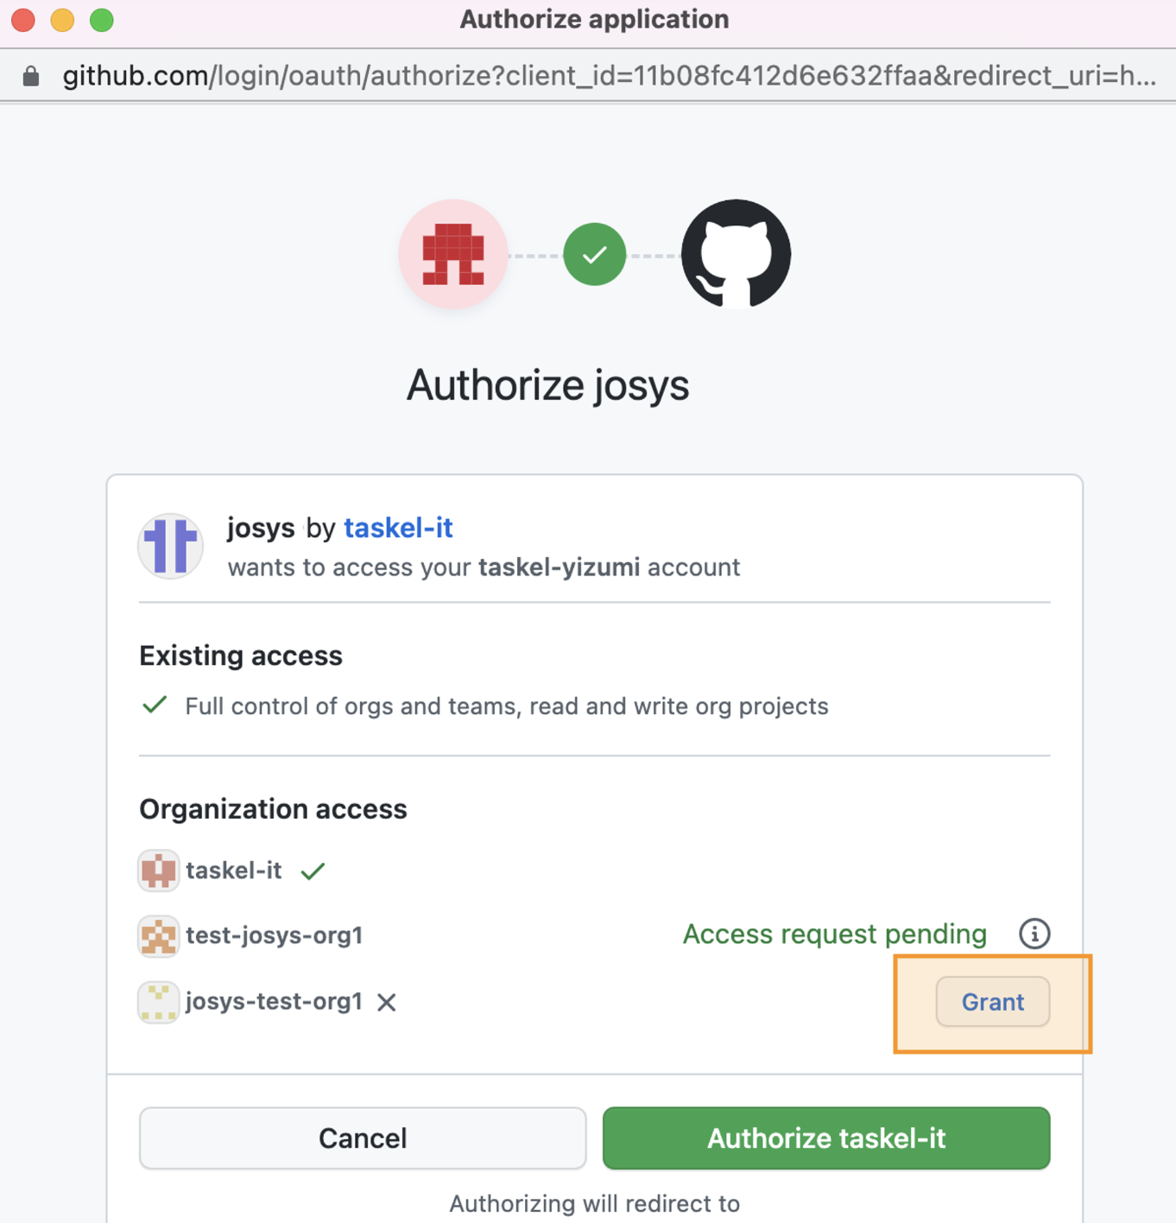Click the taskel-it blue avatar icon
Image resolution: width=1176 pixels, height=1223 pixels.
(171, 546)
